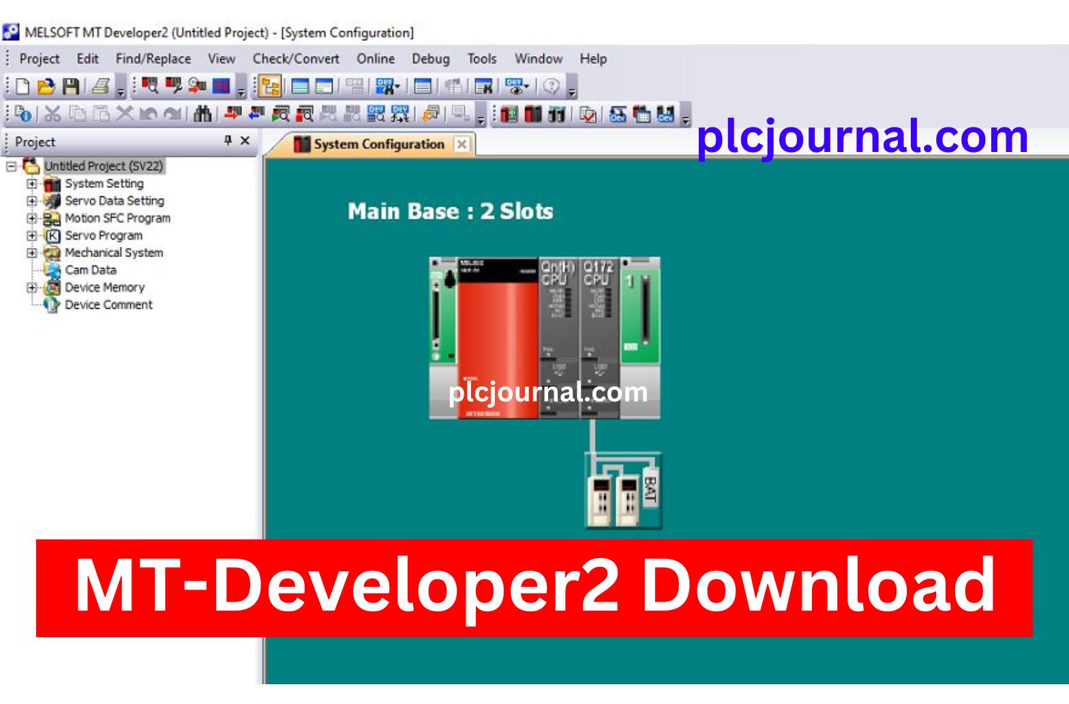Click the Undo arrow icon

tap(148, 114)
